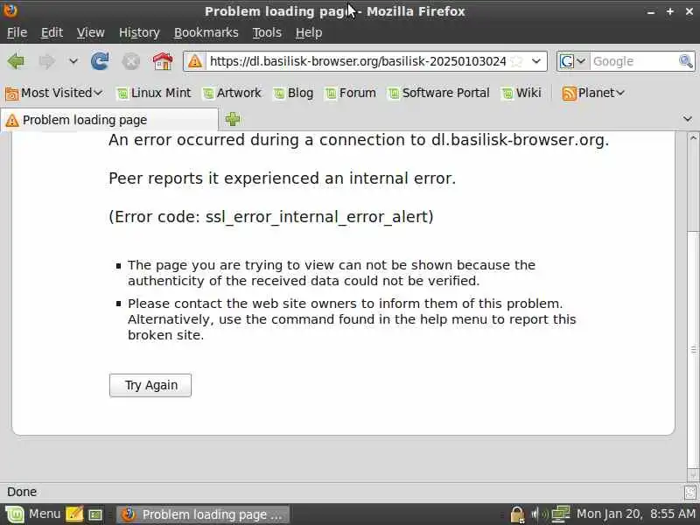Open the View menu
Viewport: 700px width, 525px height.
[x=91, y=32]
